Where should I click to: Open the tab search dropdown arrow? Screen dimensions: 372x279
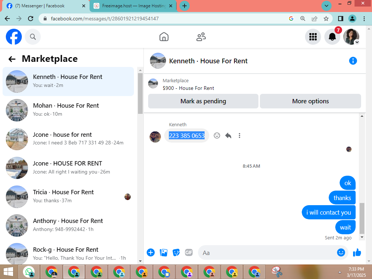(327, 6)
